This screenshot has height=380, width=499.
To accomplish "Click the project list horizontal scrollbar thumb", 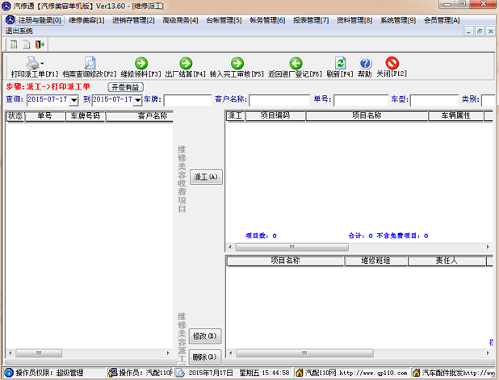I will click(291, 247).
